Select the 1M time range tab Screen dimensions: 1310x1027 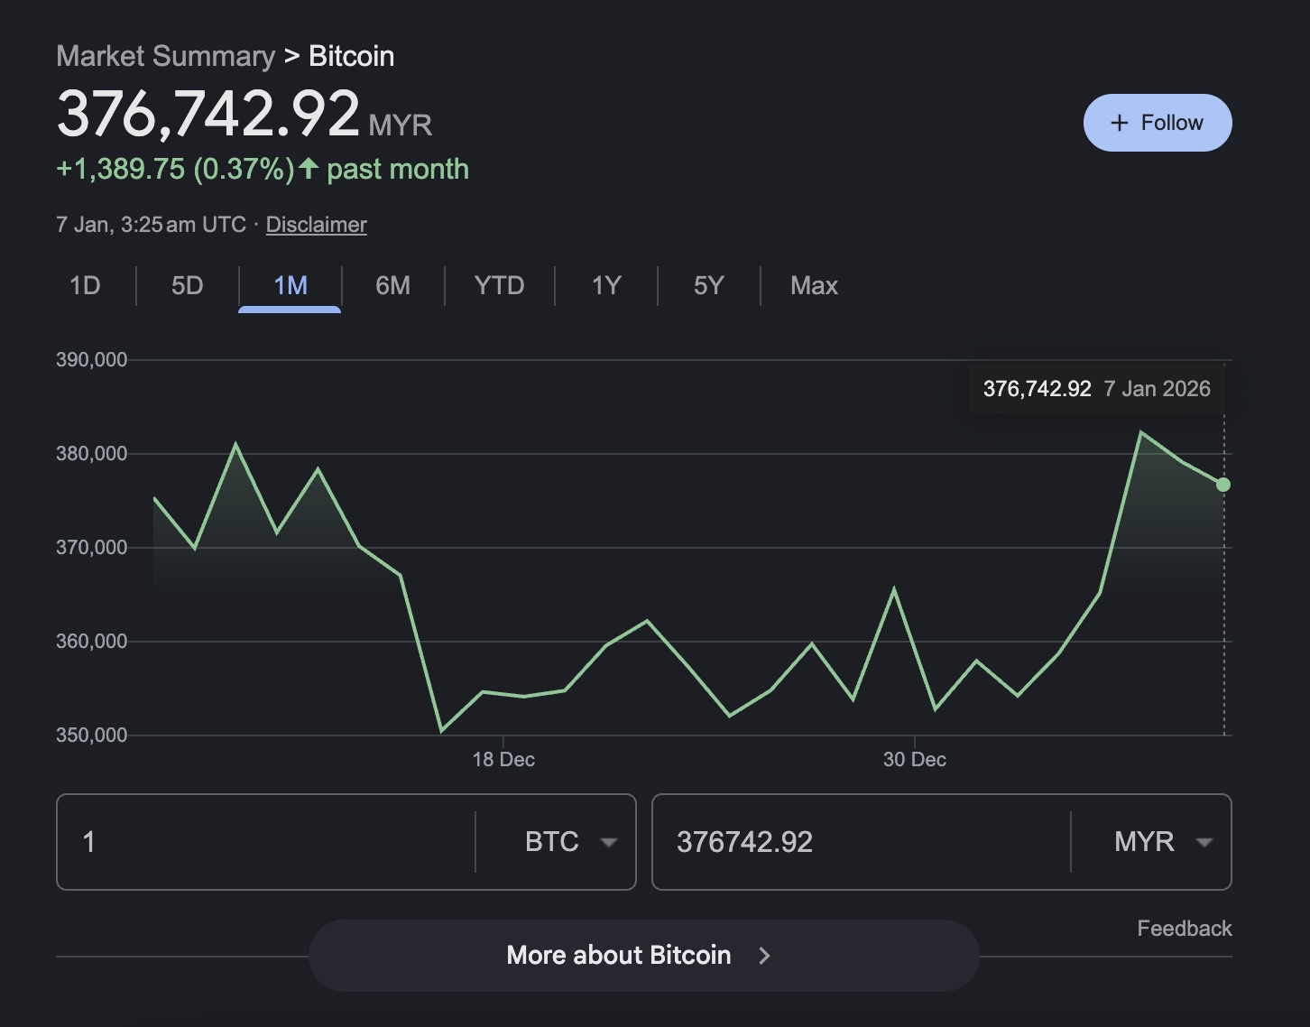pos(290,286)
